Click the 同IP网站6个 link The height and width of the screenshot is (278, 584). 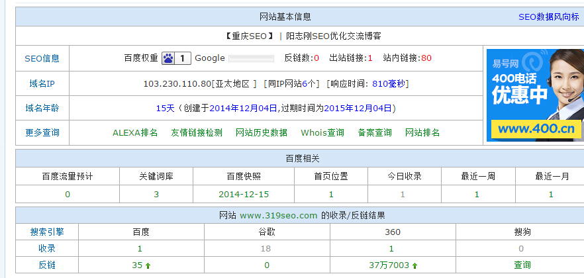[x=293, y=83]
